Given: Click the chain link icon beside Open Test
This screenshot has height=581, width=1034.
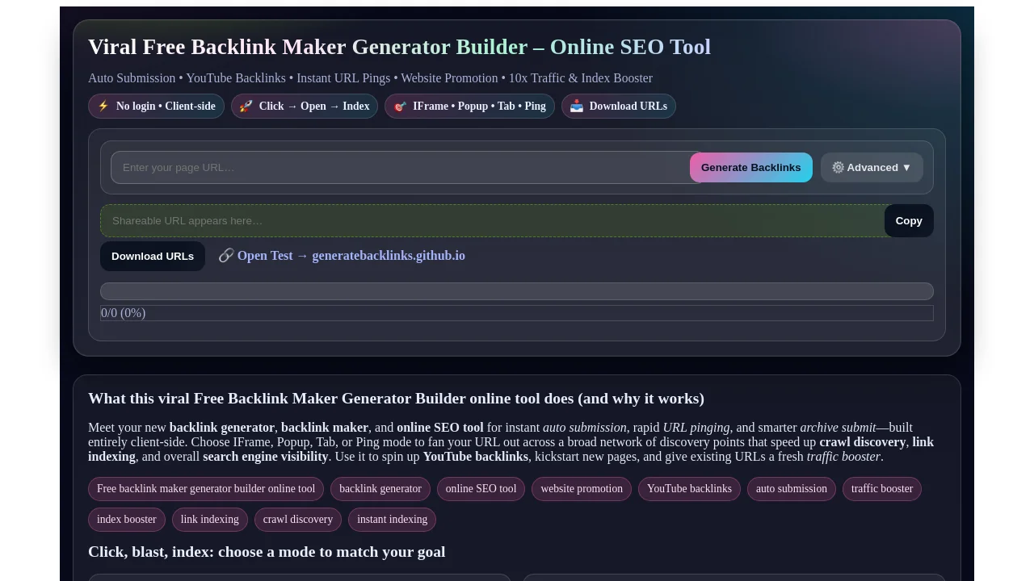Looking at the screenshot, I should [226, 255].
